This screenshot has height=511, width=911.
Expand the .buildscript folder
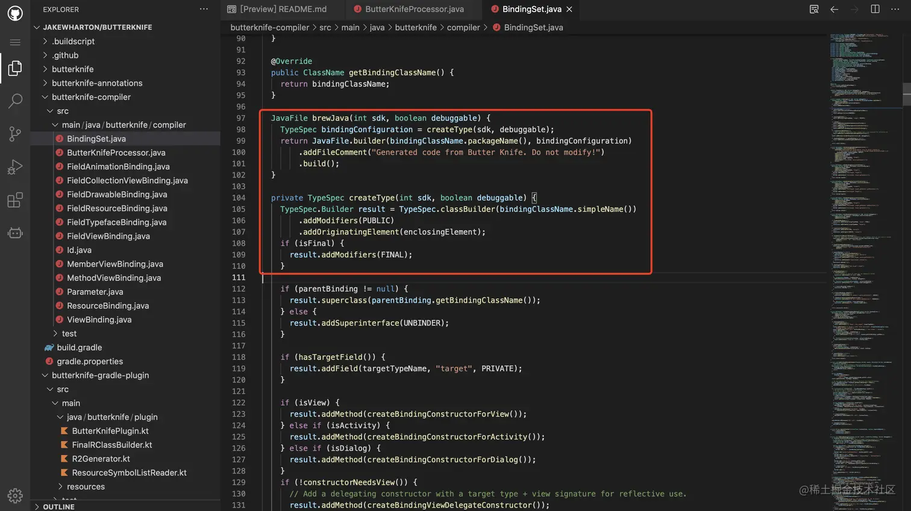click(125, 42)
